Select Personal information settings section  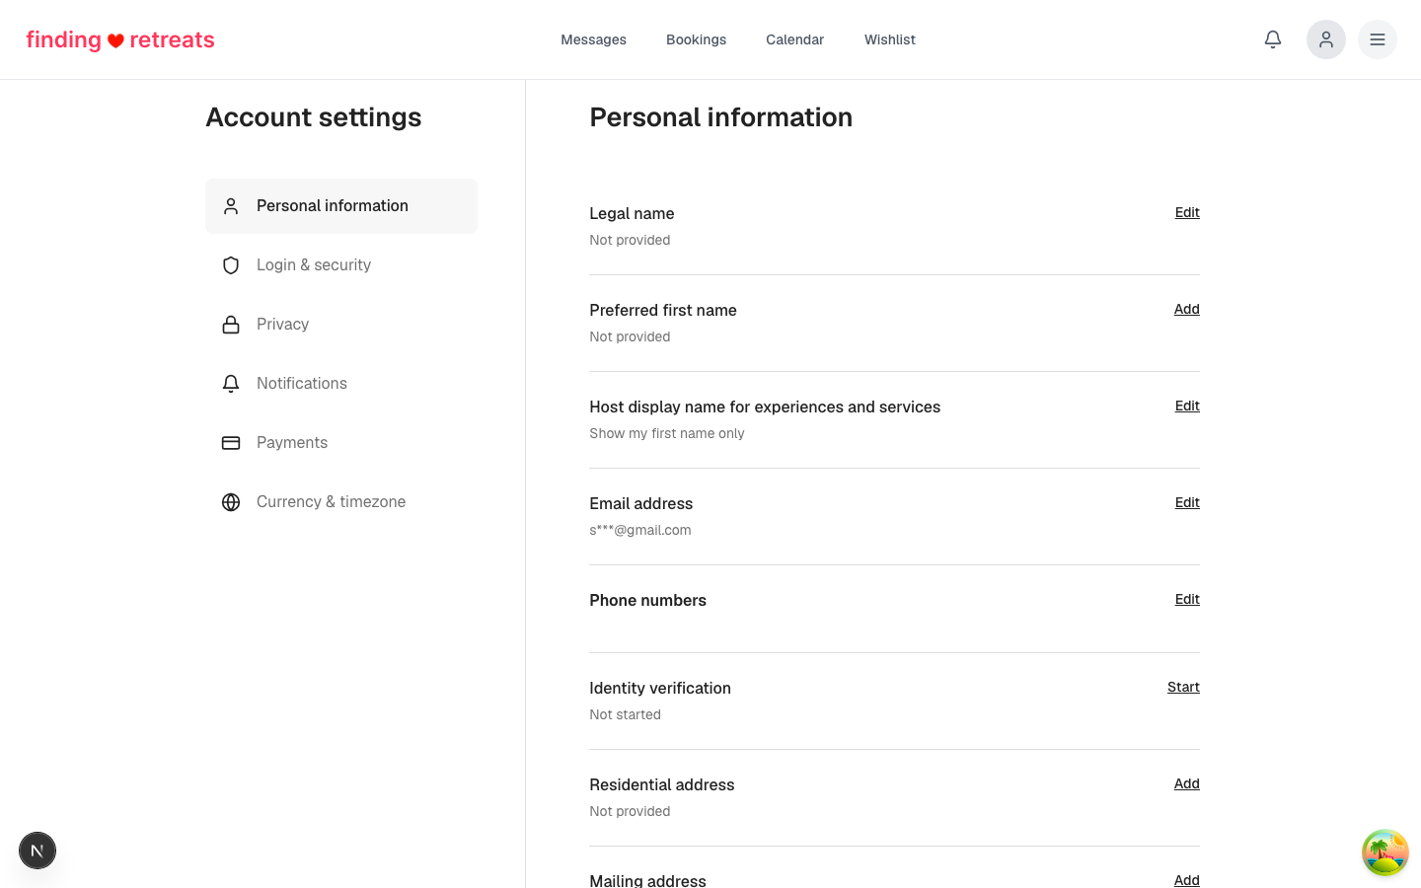click(341, 206)
